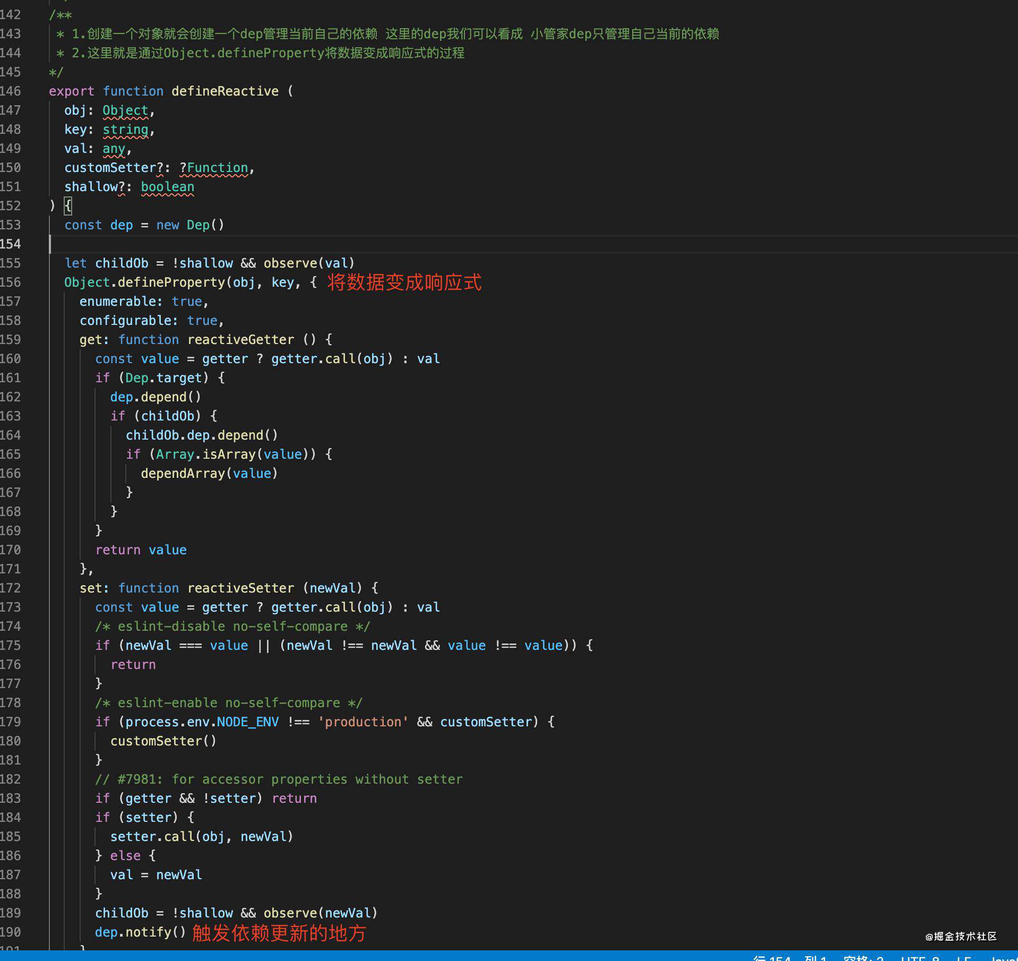Viewport: 1018px width, 961px height.
Task: Click the boolean type of shallow parameter
Action: [x=168, y=187]
